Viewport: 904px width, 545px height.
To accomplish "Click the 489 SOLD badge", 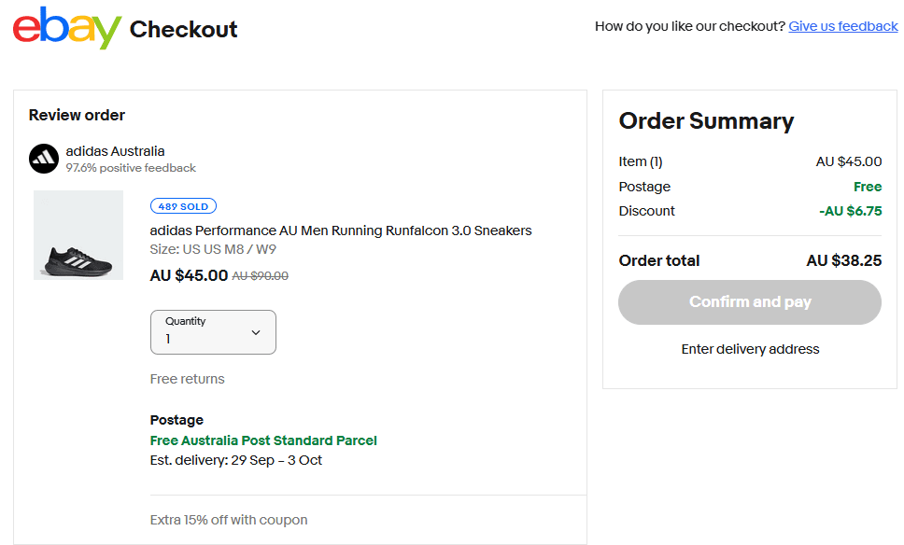I will 183,206.
